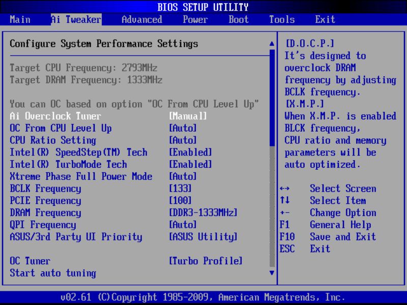This screenshot has height=305, width=407.
Task: Open QPI Frequency [Auto] value
Action: (183, 225)
